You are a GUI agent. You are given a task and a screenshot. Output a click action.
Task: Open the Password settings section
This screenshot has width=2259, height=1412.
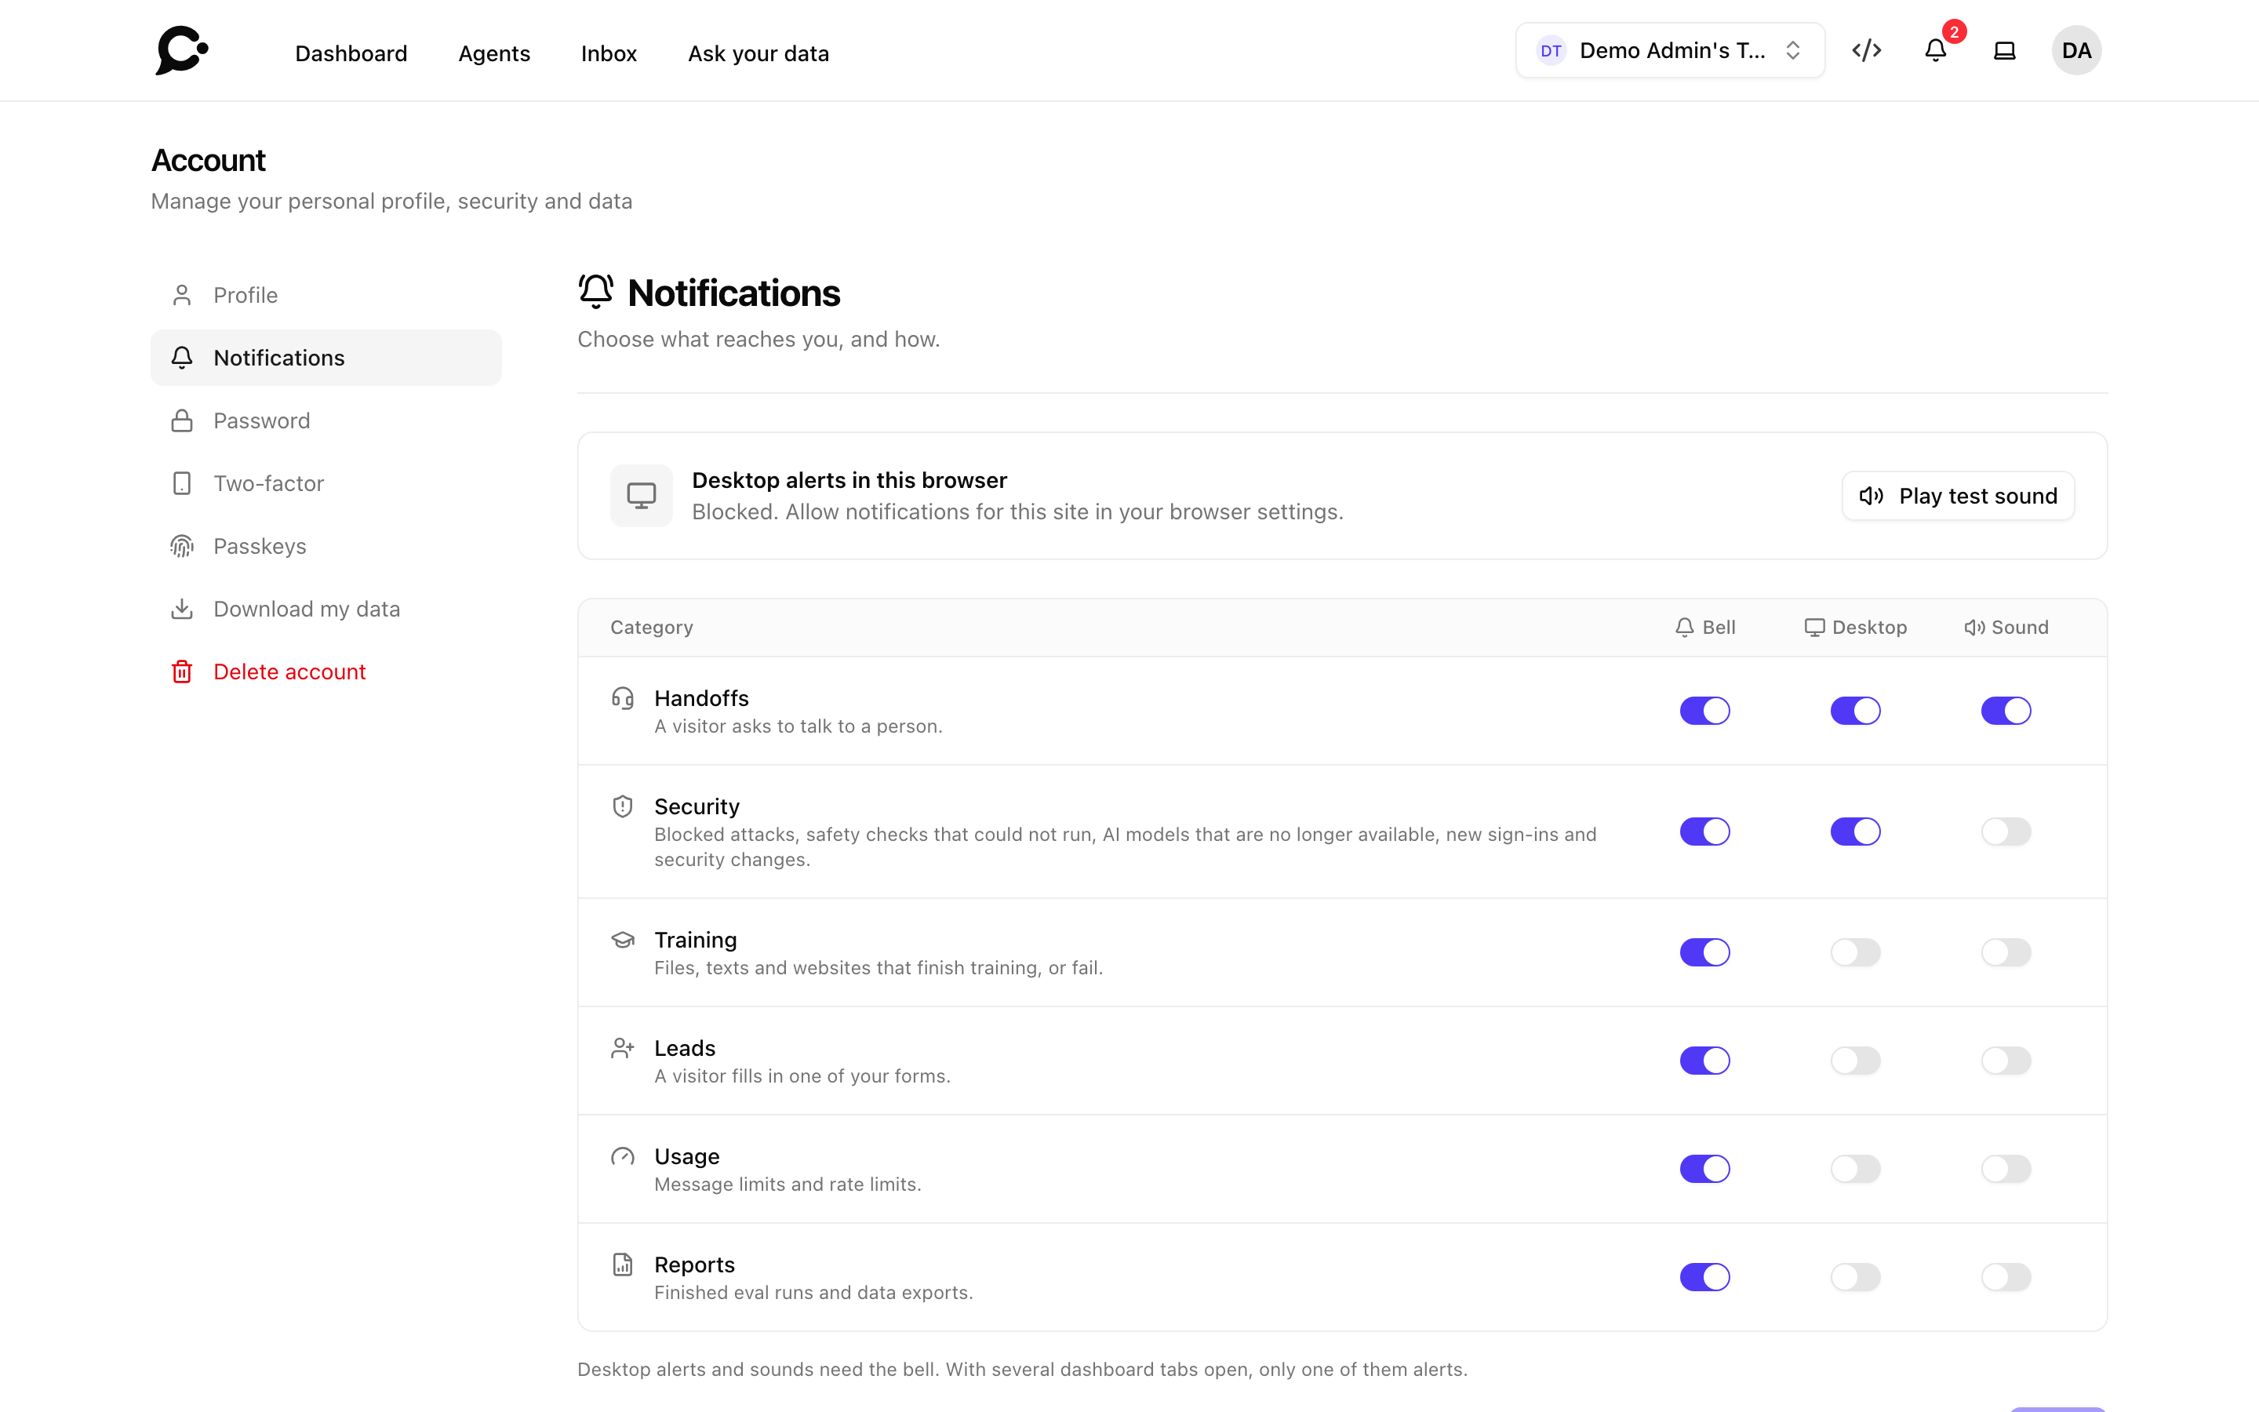pos(326,421)
